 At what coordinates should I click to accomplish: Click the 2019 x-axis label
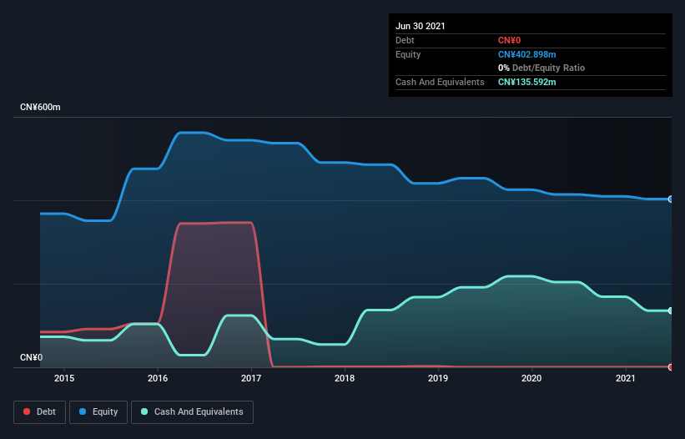pos(438,378)
